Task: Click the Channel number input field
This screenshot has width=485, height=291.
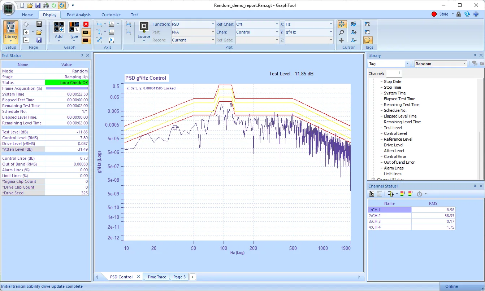Action: coord(394,73)
